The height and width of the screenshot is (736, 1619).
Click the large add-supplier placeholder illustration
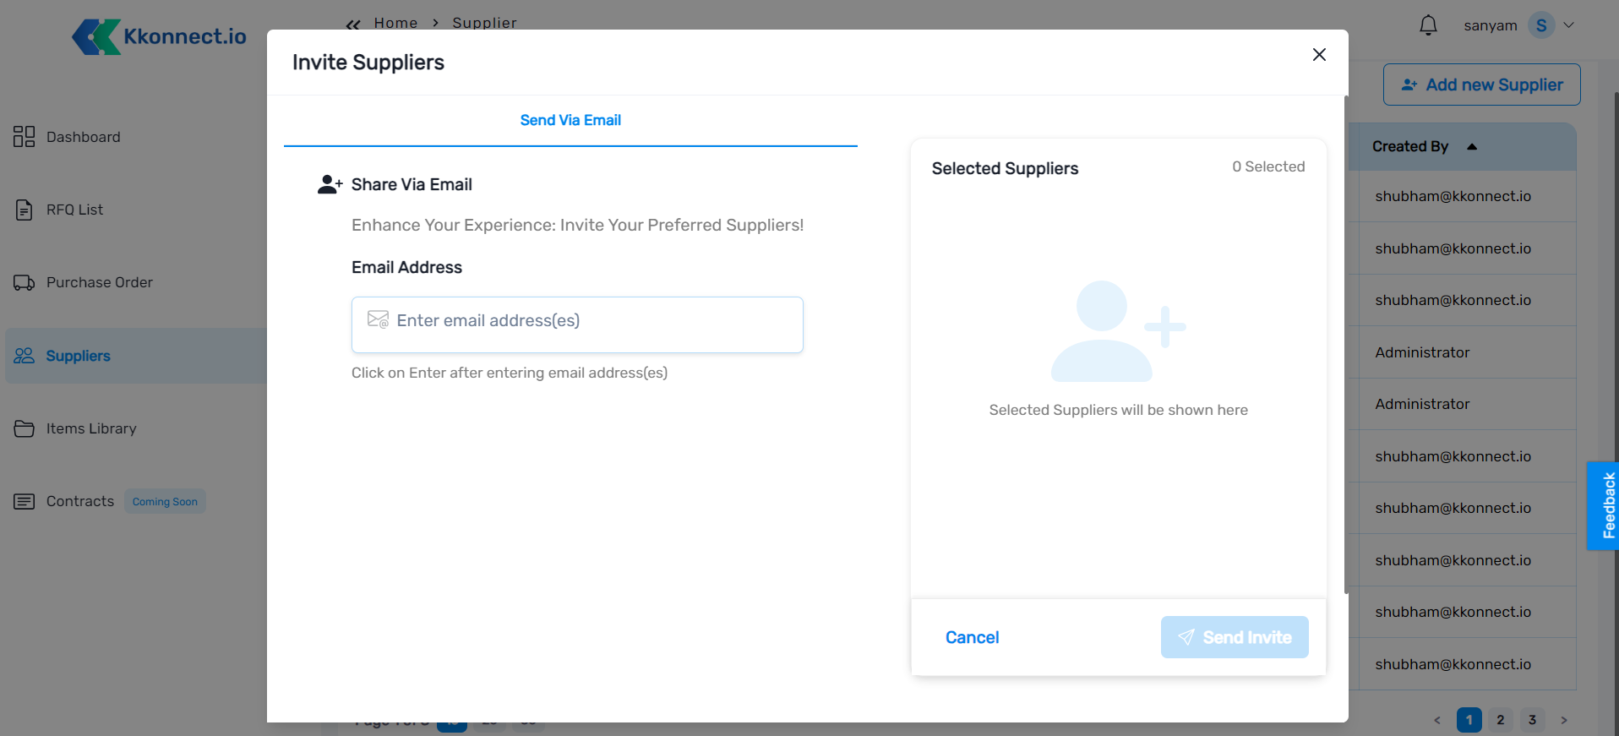(1118, 331)
